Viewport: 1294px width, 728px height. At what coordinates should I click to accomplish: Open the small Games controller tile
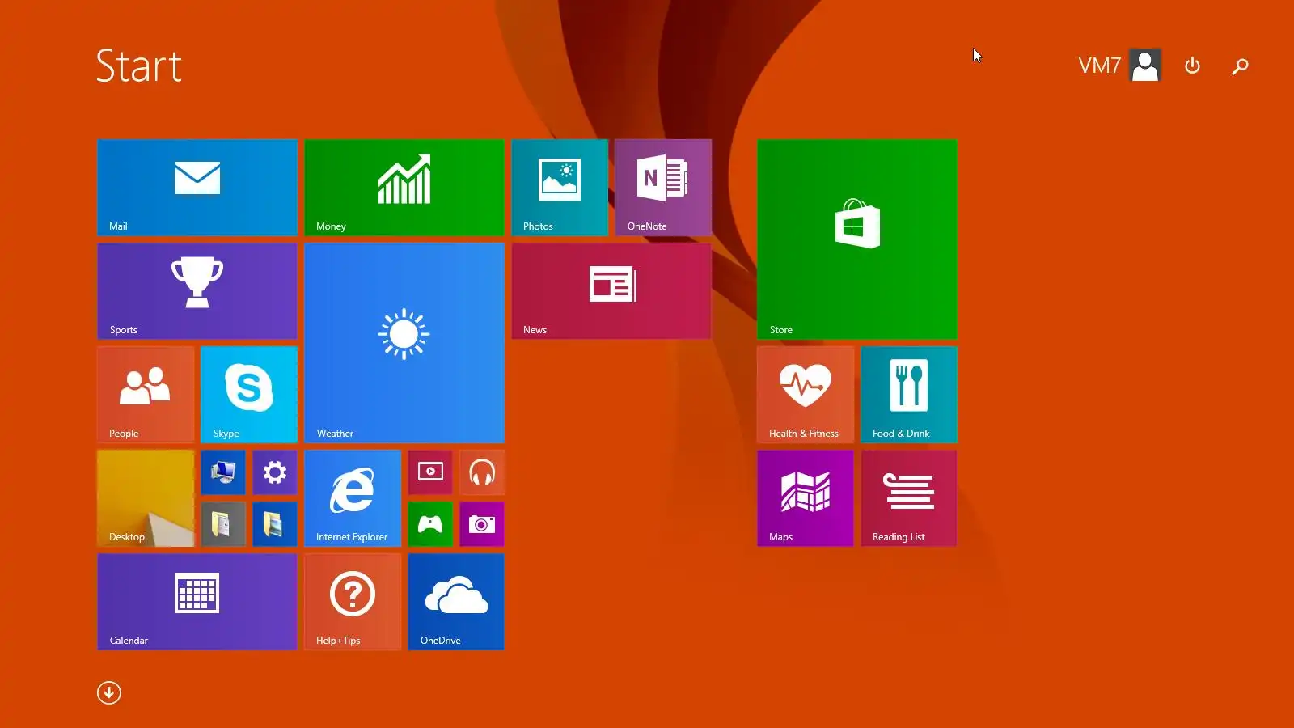pyautogui.click(x=430, y=524)
